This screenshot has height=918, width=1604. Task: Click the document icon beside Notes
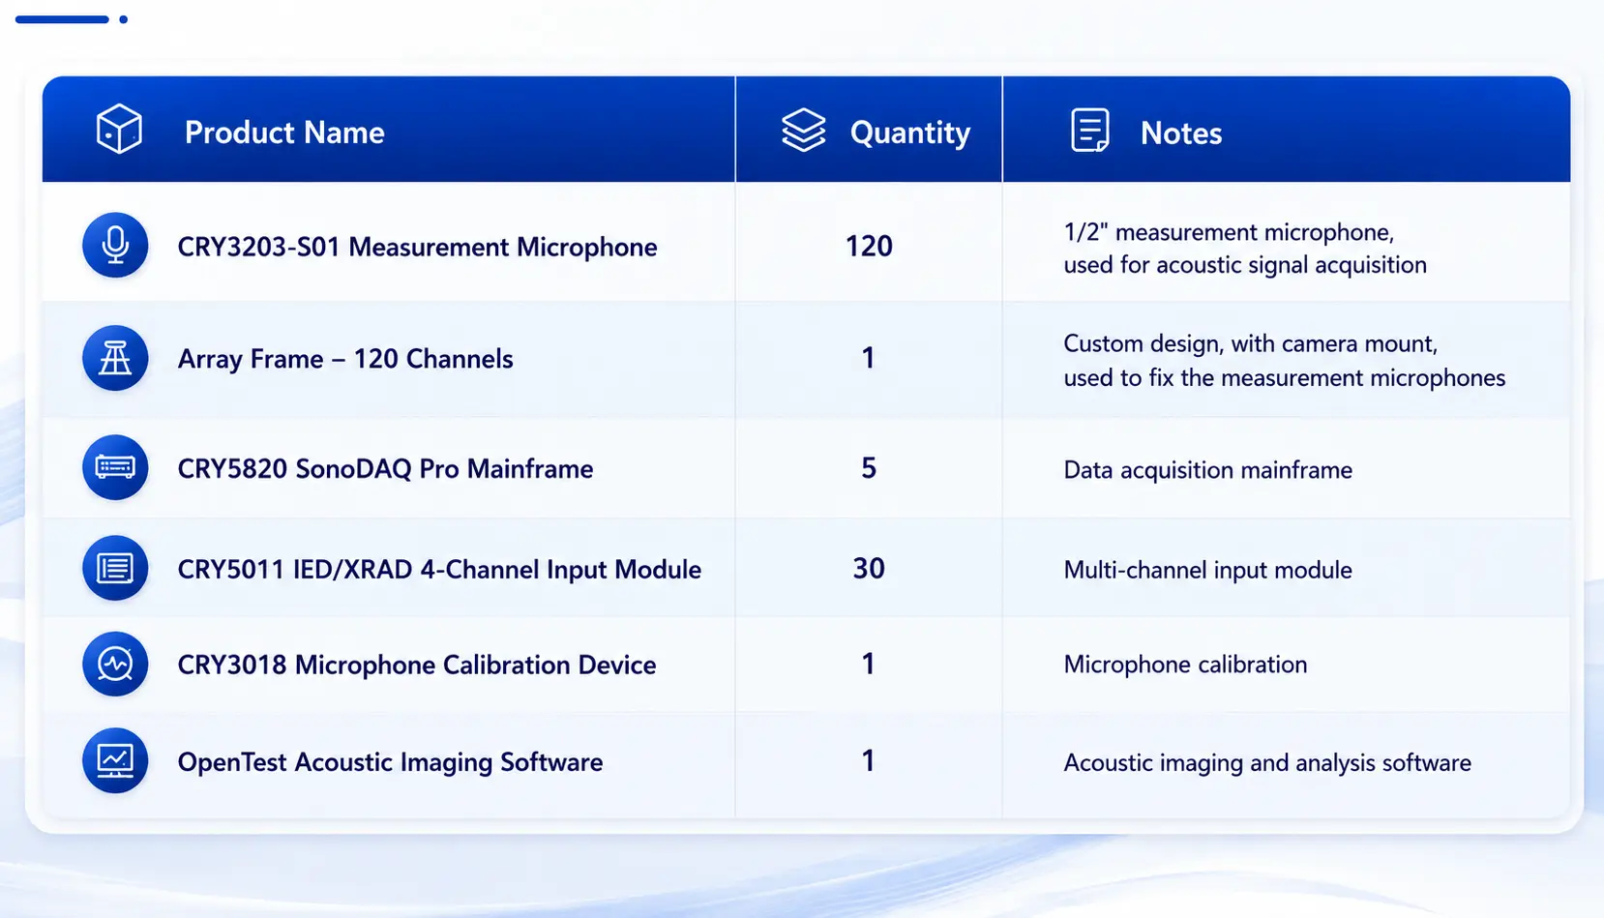pos(1090,131)
